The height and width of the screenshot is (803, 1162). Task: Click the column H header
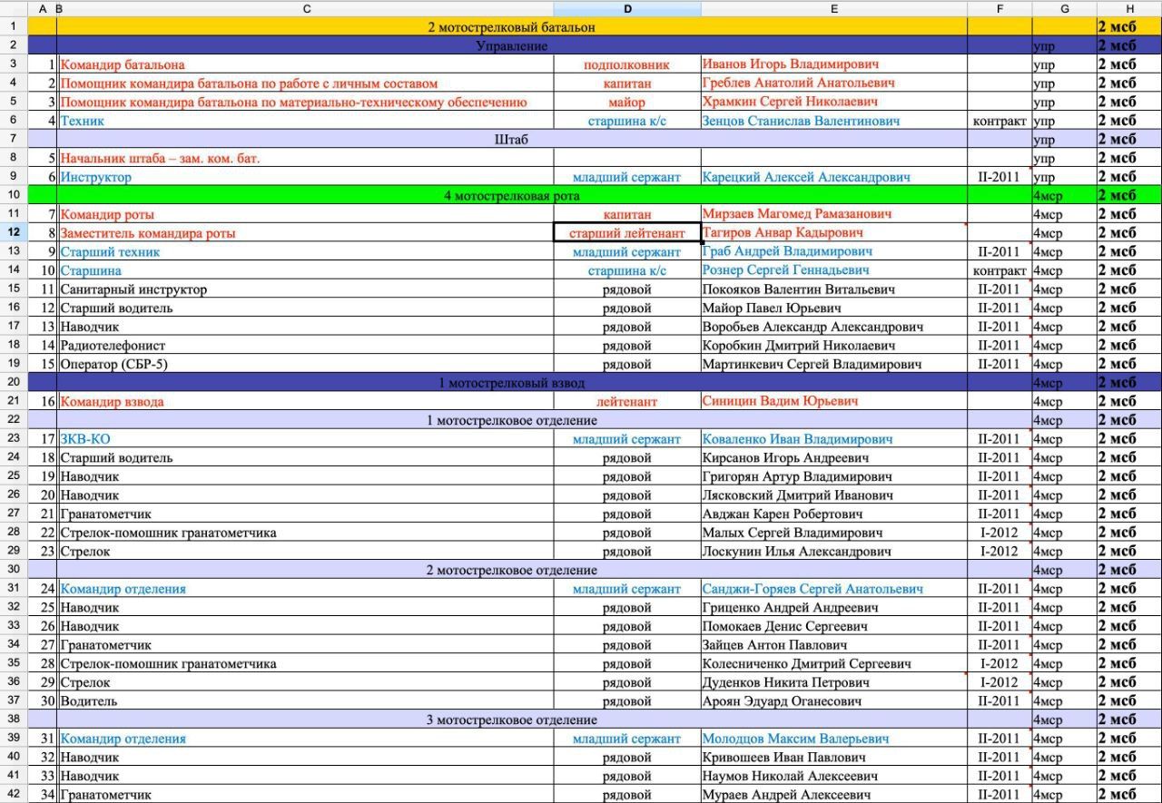(1129, 8)
